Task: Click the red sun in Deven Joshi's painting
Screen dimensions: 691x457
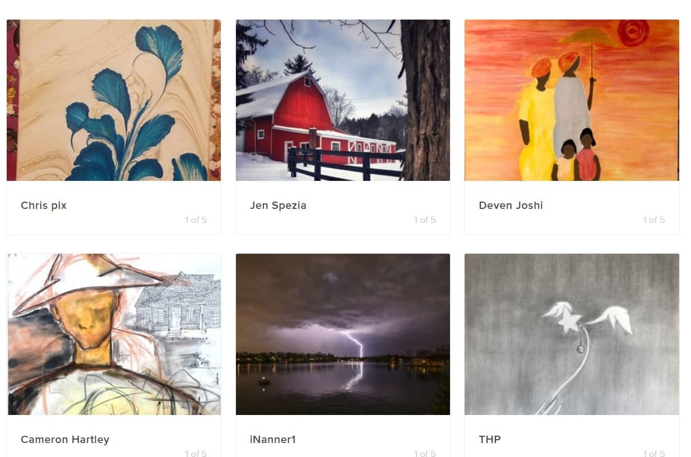Action: (634, 32)
